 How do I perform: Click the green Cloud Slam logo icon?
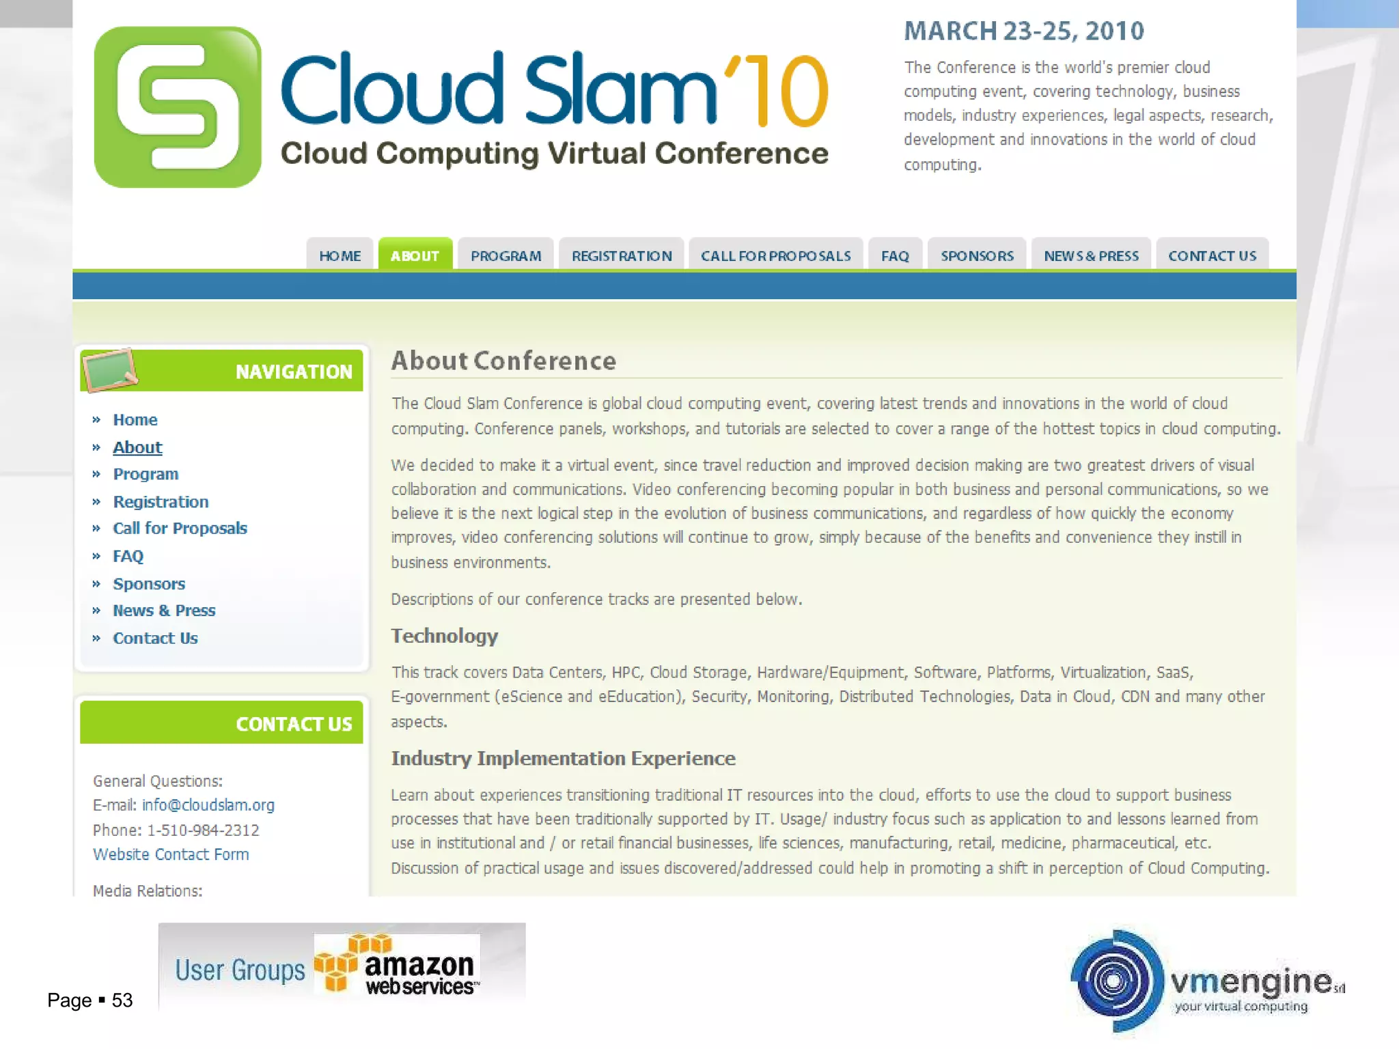click(x=178, y=107)
